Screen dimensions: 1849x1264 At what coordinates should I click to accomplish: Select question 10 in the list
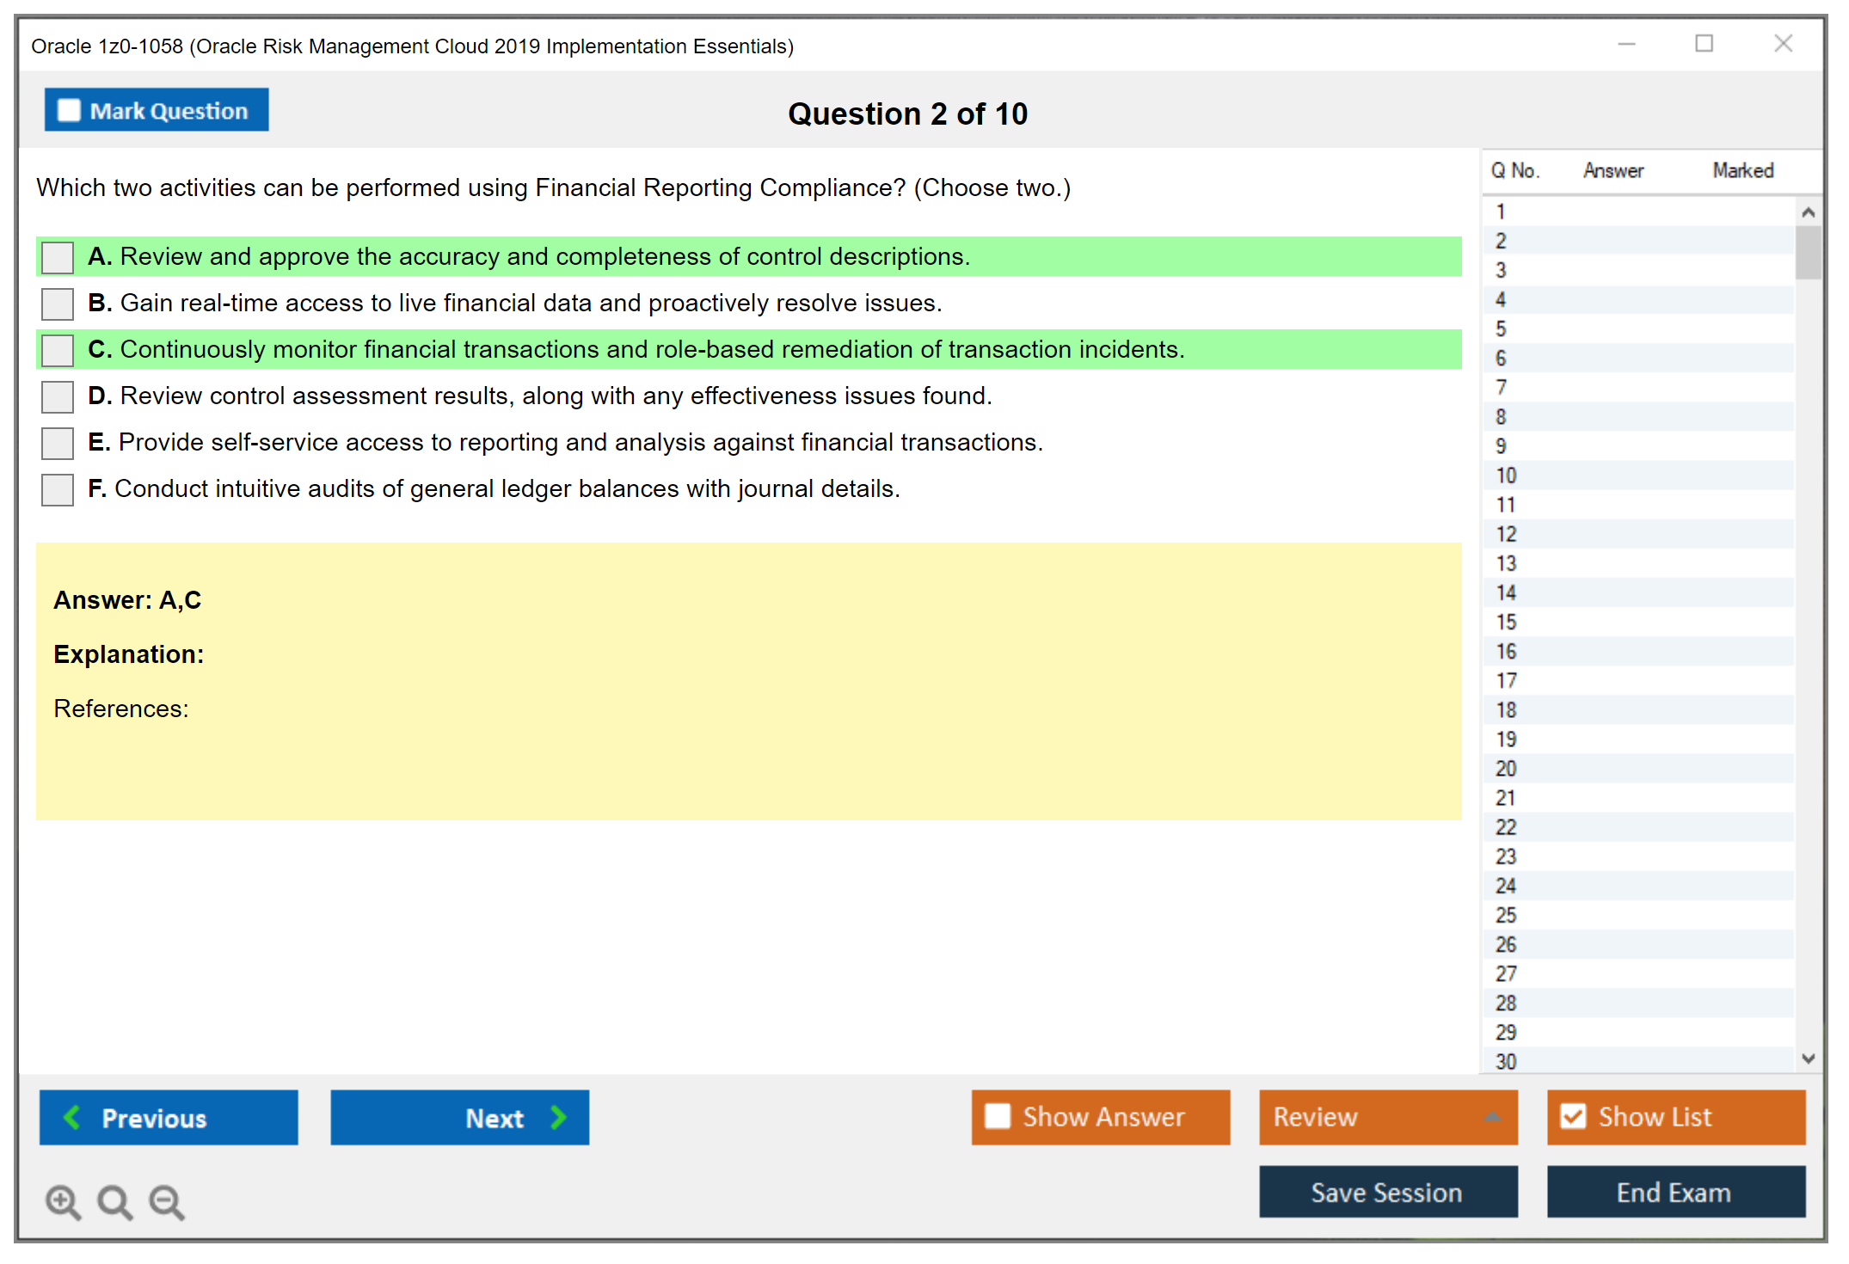(1506, 476)
